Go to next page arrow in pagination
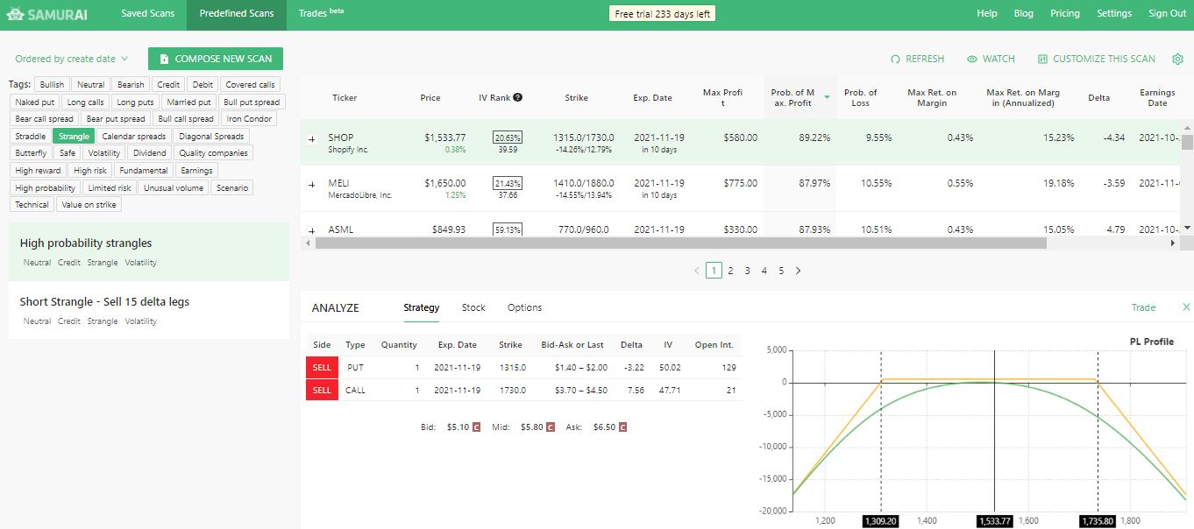The width and height of the screenshot is (1194, 529). tap(798, 271)
